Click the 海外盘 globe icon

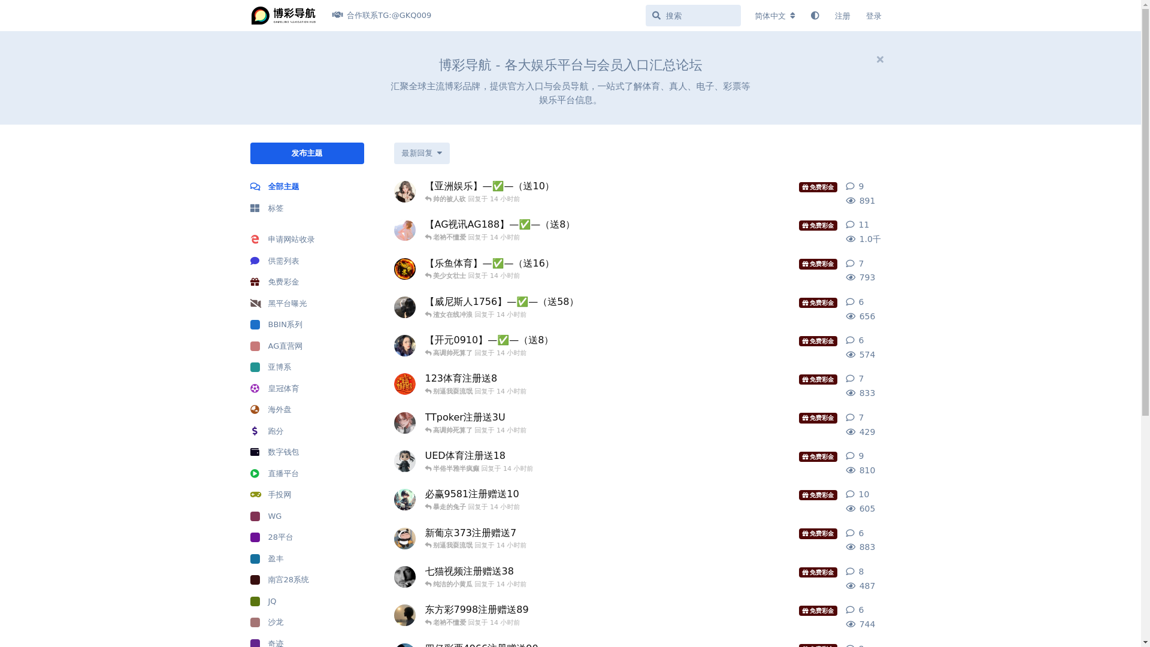tap(255, 410)
